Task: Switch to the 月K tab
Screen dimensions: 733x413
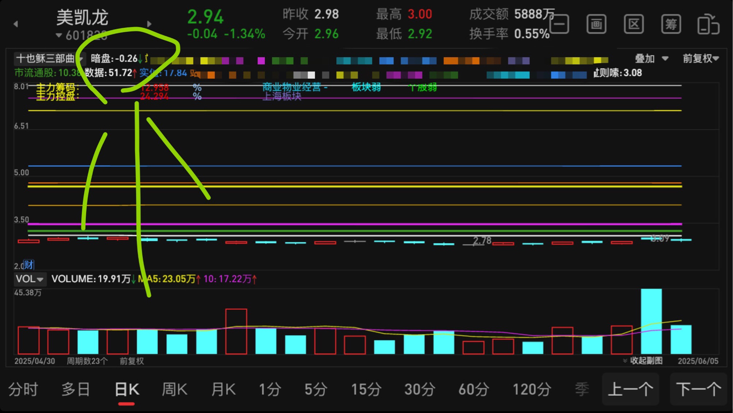Action: click(x=223, y=389)
